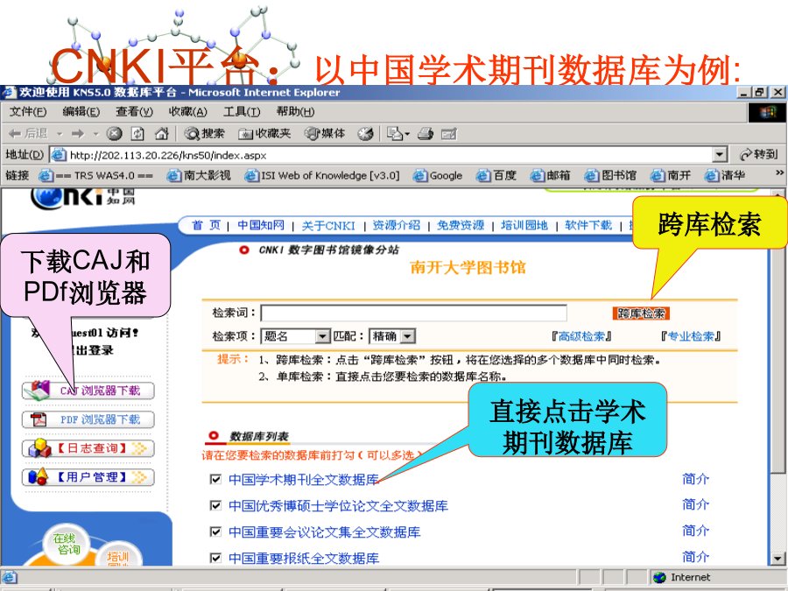Open the 免费资源 navigation link
Screen dimensions: 788x591
pyautogui.click(x=461, y=225)
